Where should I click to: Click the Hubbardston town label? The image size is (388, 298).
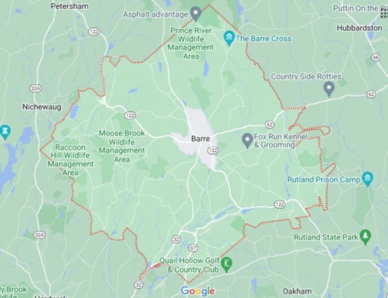359,28
